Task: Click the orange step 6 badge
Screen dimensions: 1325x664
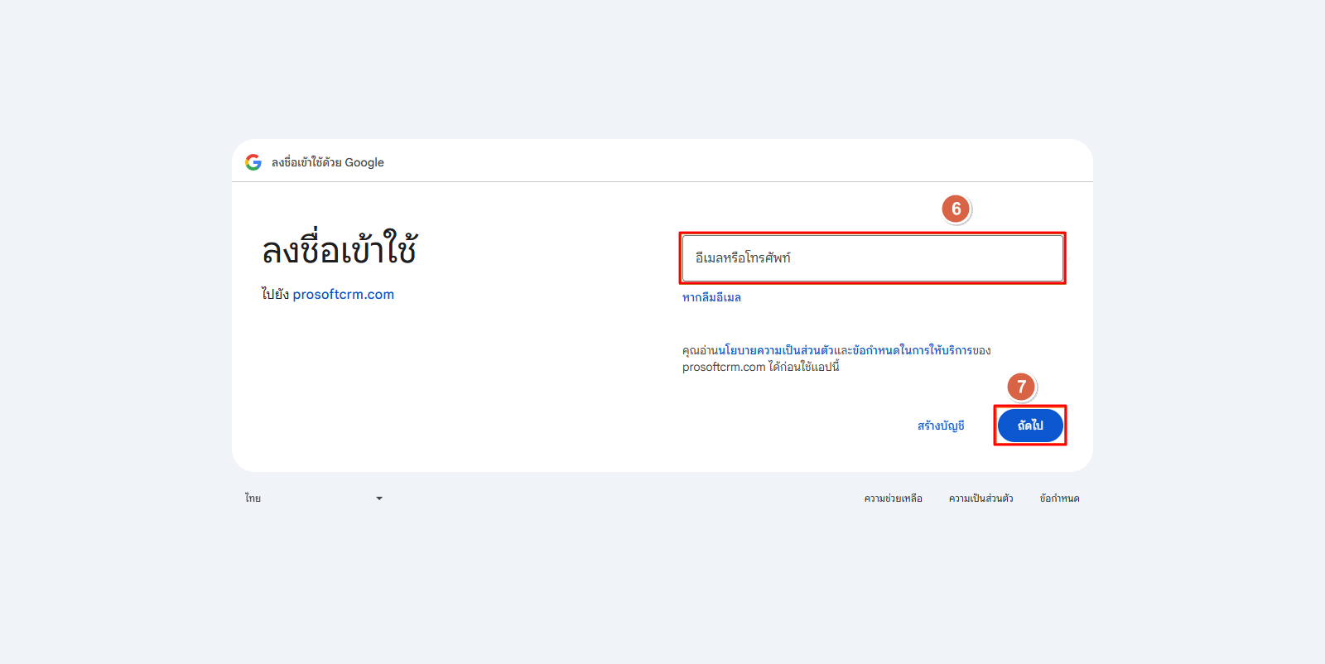Action: 956,209
